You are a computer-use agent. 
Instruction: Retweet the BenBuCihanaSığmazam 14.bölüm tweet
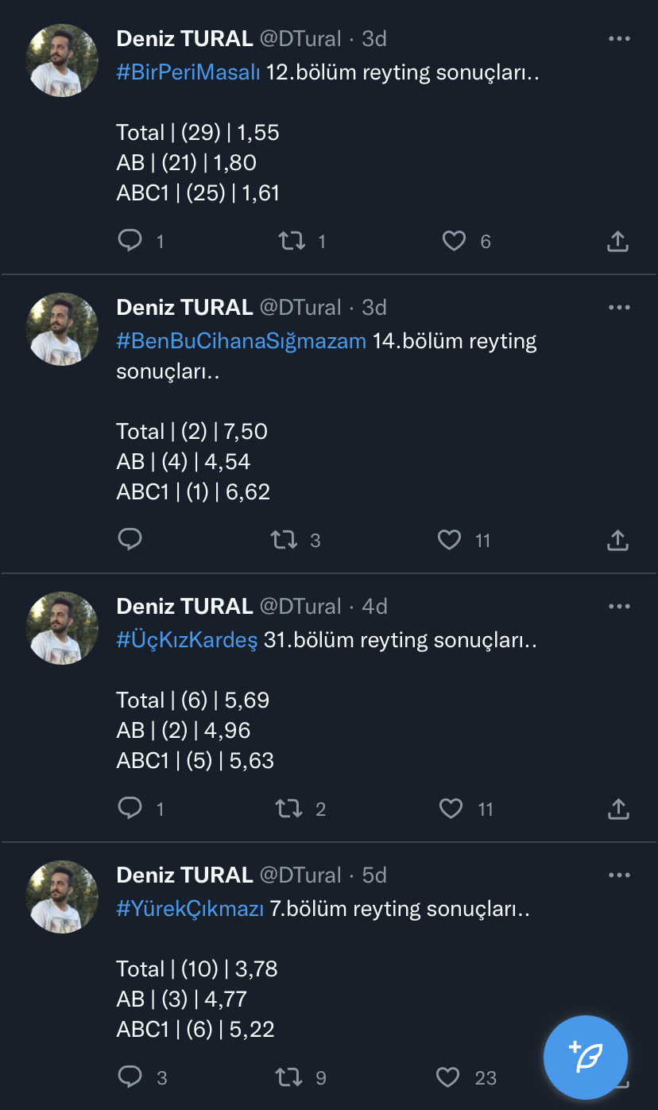[284, 540]
